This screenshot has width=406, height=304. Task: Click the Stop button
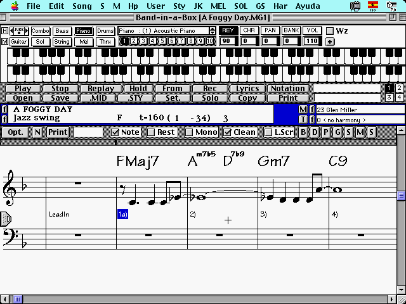coord(60,89)
